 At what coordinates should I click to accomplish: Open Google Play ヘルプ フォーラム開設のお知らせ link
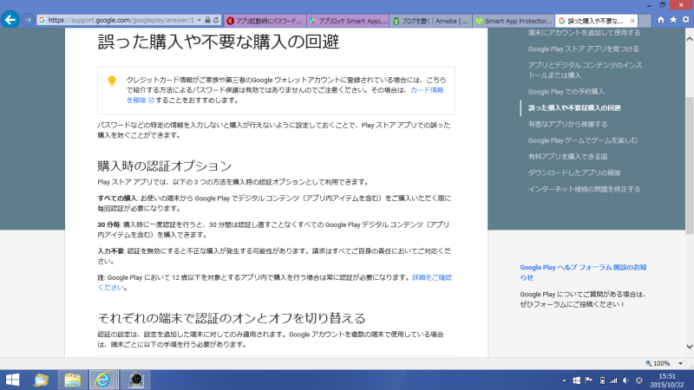(x=583, y=272)
